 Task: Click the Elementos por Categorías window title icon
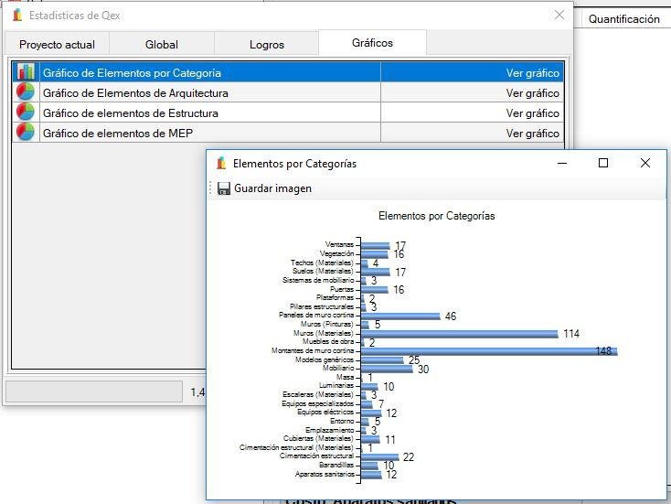(x=221, y=163)
